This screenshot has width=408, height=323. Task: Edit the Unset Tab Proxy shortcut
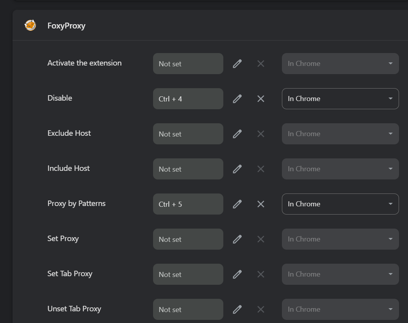tap(237, 309)
